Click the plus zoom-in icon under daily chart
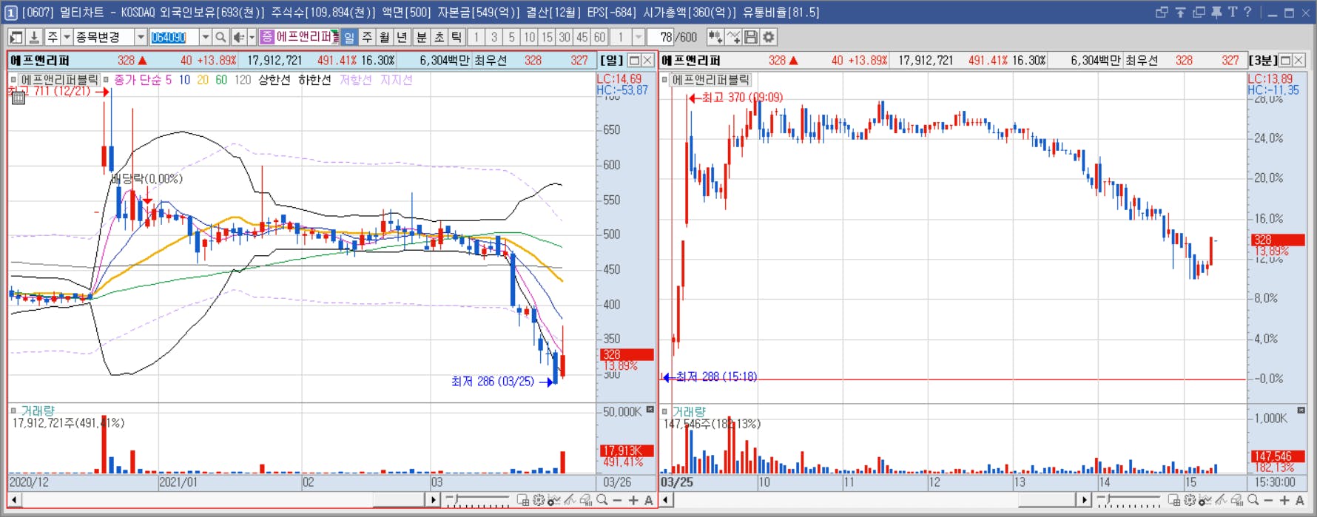The image size is (1317, 517). coord(633,501)
